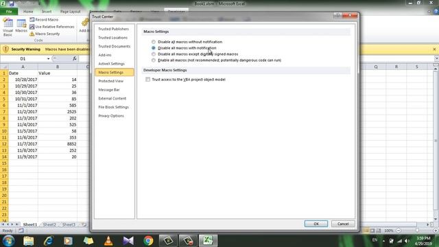Screen dimensions: 439x247
Task: Select cell with value 2525
Action: tap(58, 112)
